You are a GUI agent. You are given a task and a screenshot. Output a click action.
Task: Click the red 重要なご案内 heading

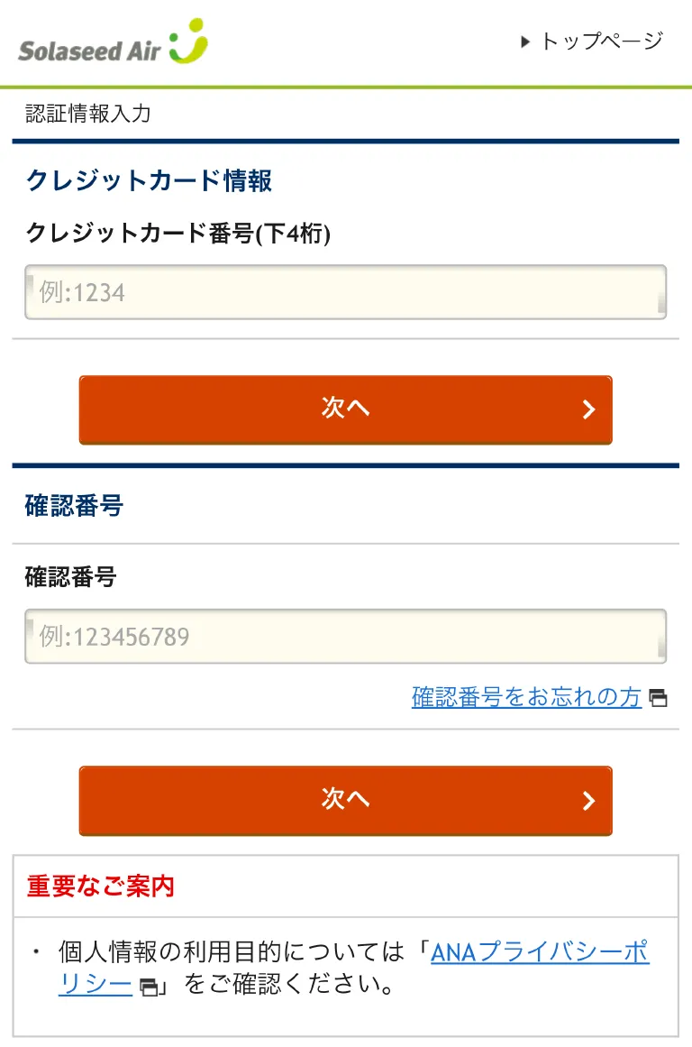tap(100, 886)
